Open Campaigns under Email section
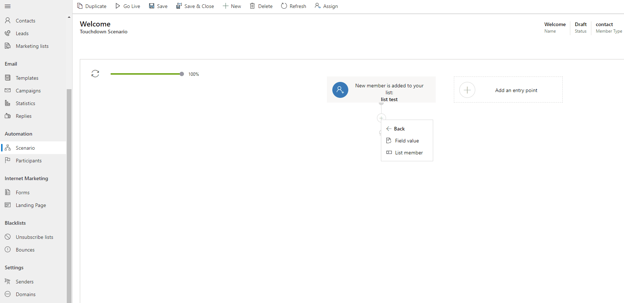This screenshot has height=303, width=624. 28,91
